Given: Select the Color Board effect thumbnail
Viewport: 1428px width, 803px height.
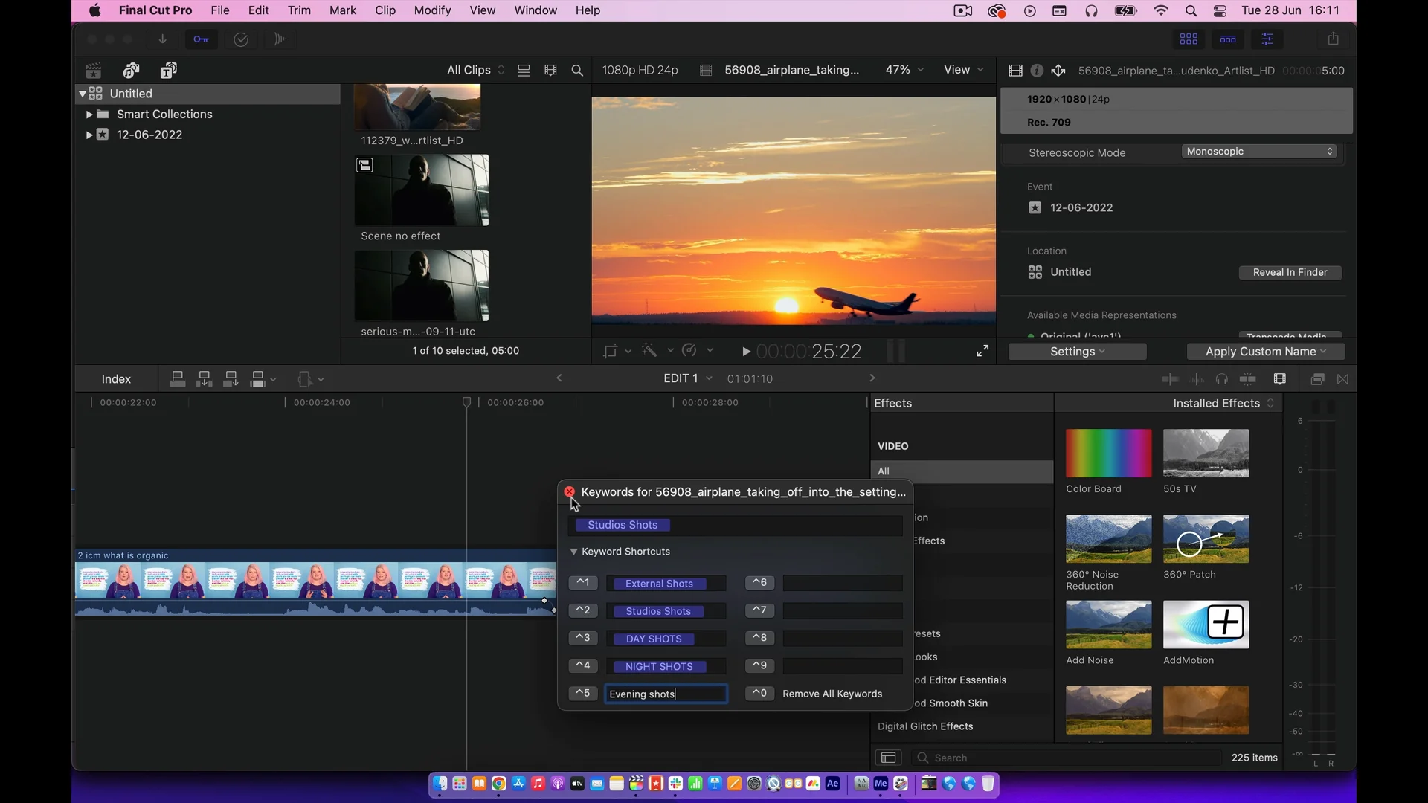Looking at the screenshot, I should coord(1108,454).
